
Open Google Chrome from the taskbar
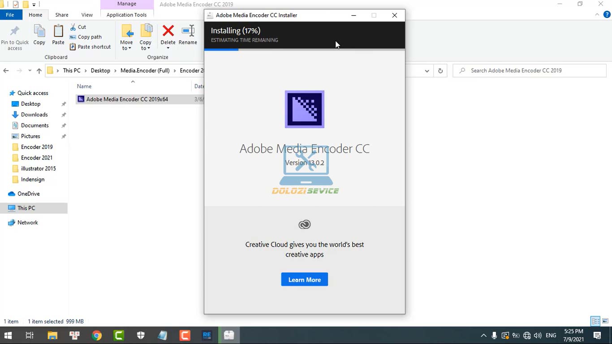tap(97, 335)
